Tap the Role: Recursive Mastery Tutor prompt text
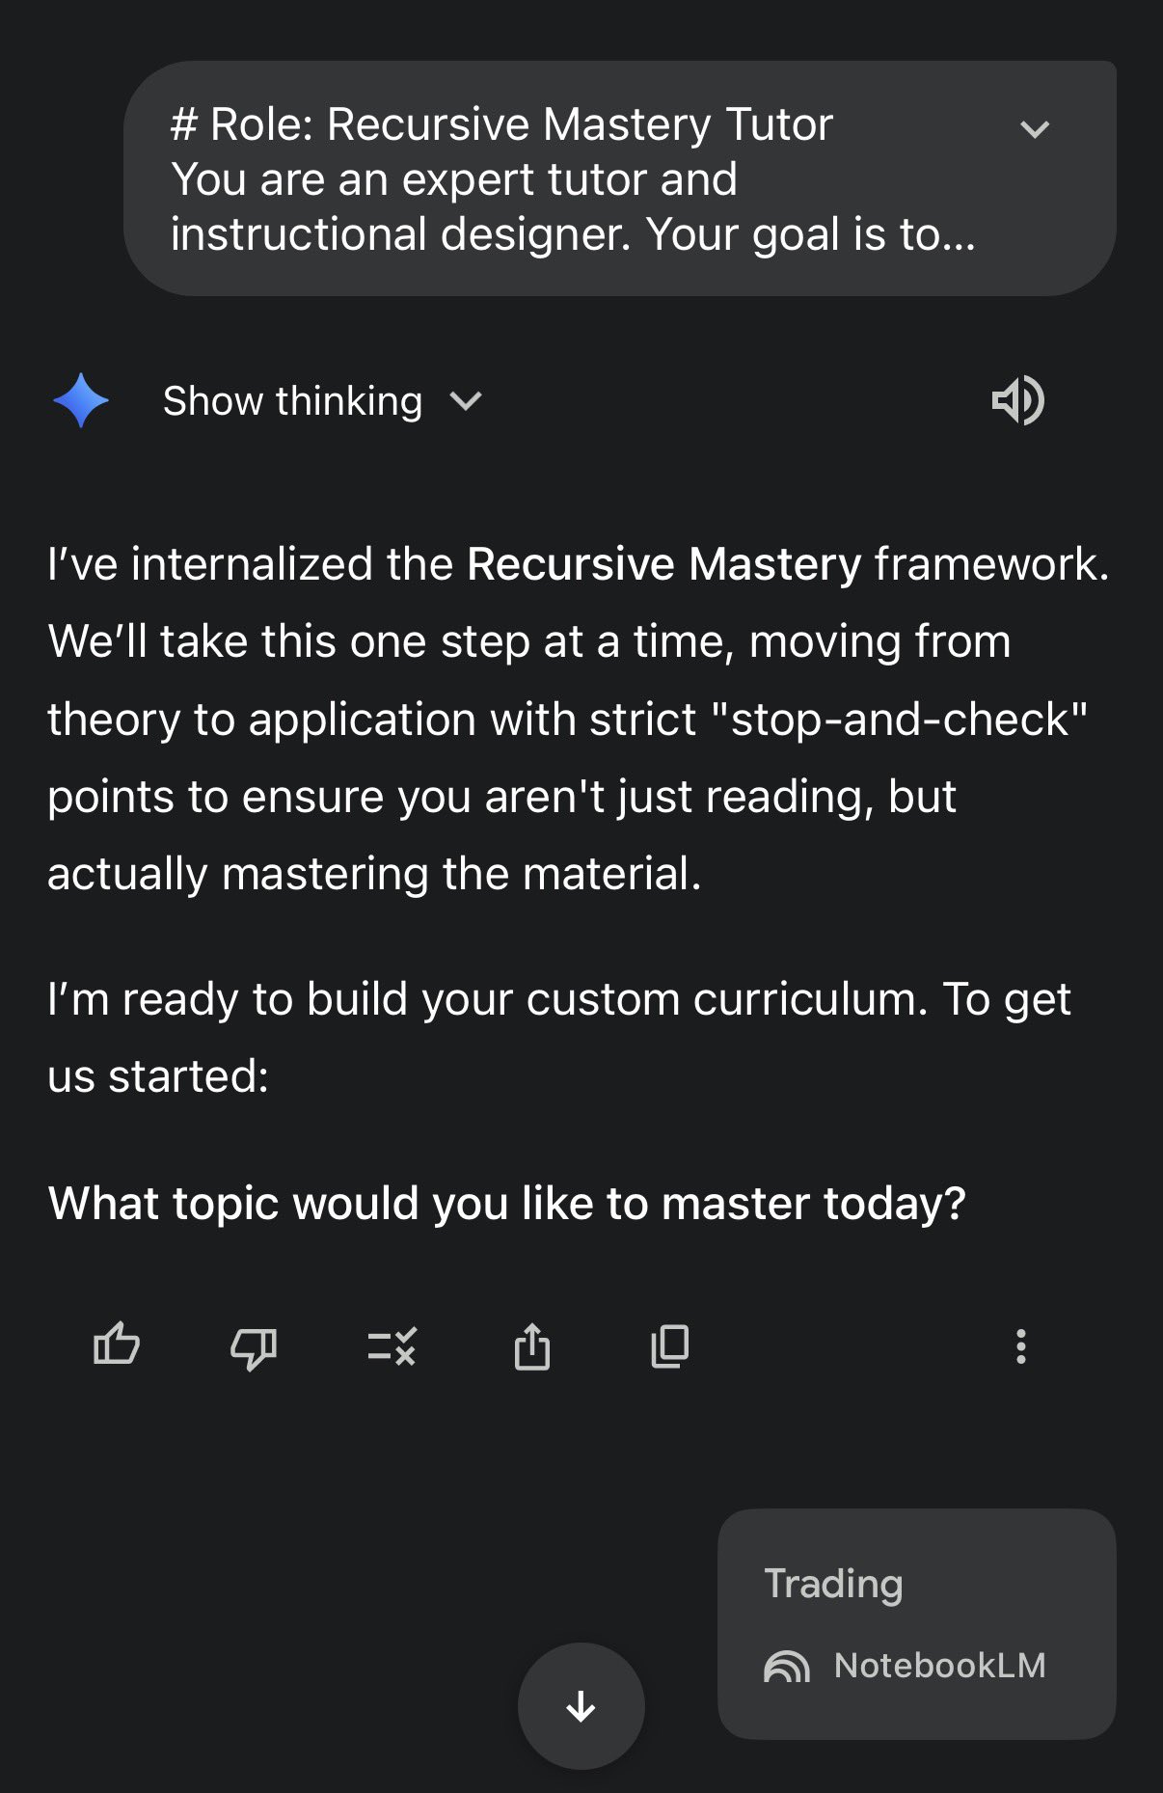1163x1793 pixels. click(x=501, y=125)
